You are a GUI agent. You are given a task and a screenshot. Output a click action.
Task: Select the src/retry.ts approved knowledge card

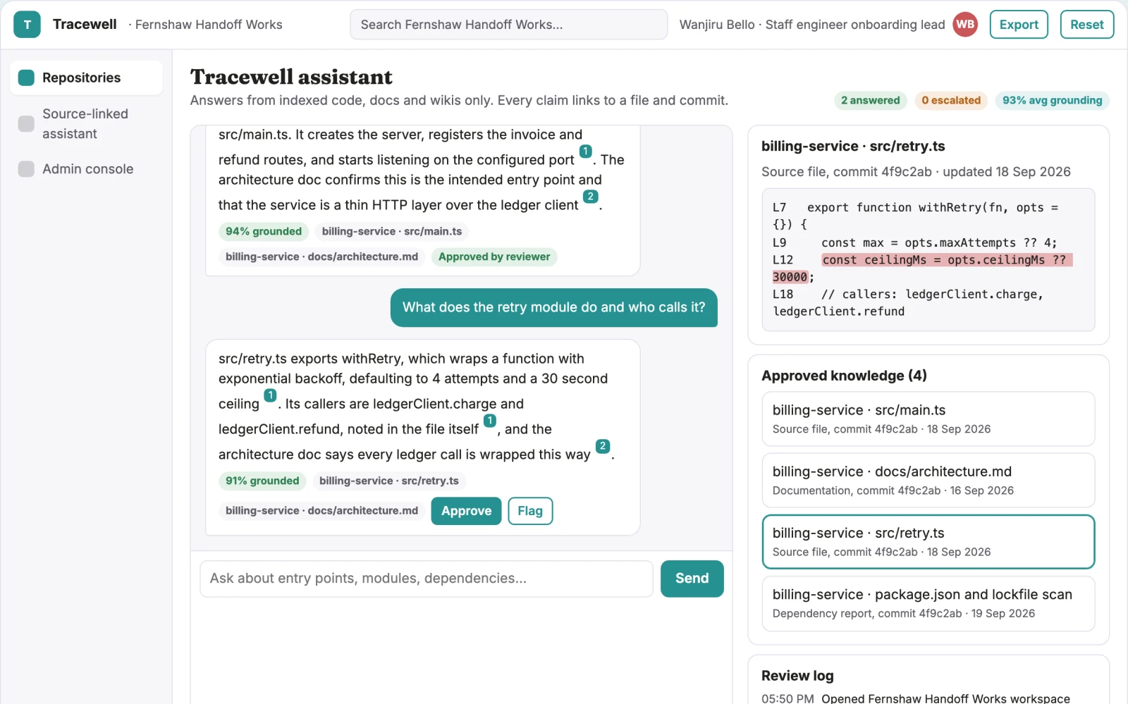point(928,542)
